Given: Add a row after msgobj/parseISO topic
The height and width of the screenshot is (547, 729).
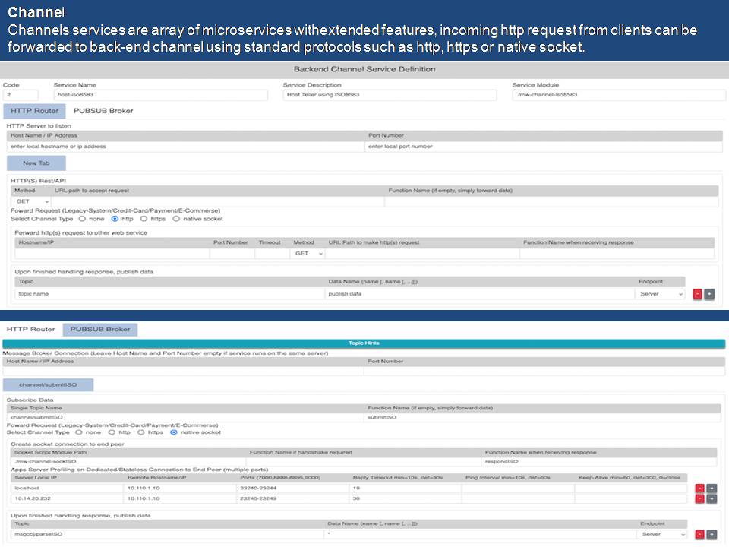Looking at the screenshot, I should click(x=712, y=535).
